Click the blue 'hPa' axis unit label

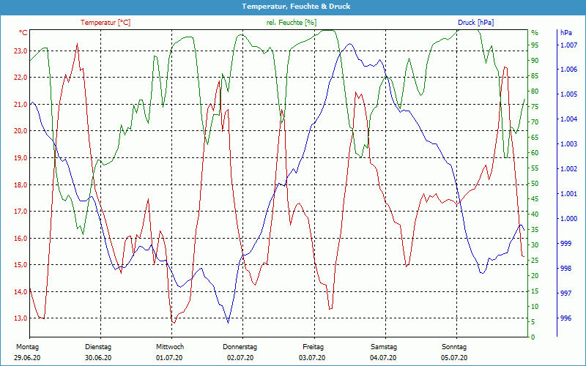[x=566, y=32]
